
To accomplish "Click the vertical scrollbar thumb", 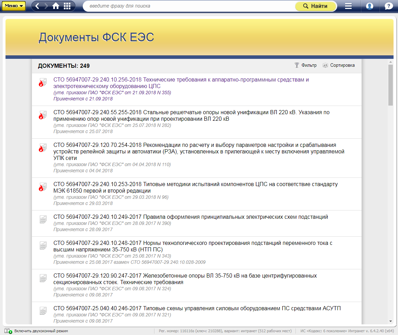I will coord(390,85).
